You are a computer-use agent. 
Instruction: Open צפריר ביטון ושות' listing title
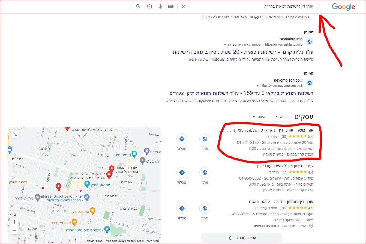(x=285, y=166)
